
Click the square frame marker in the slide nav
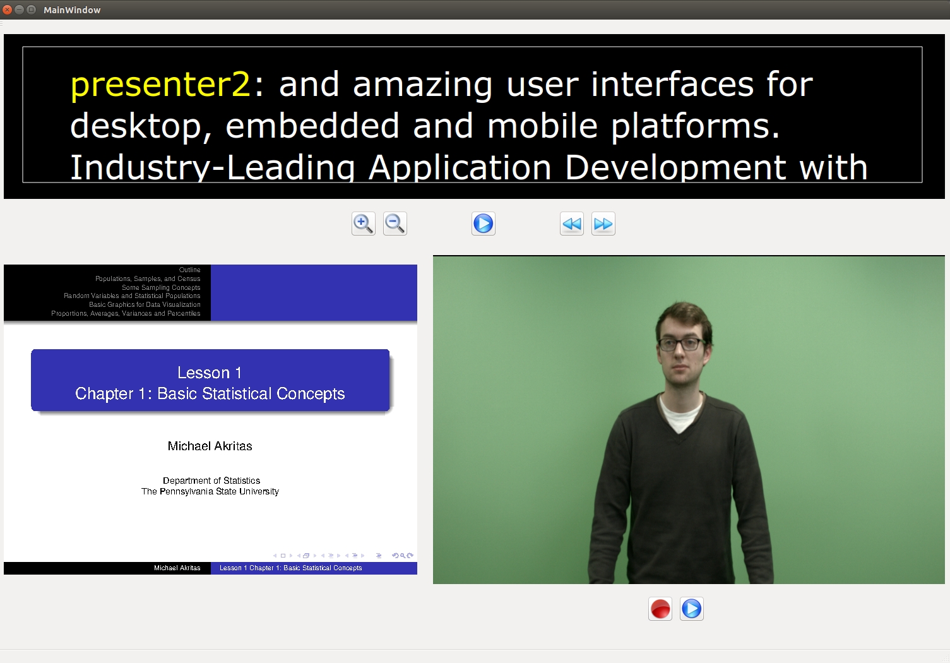[x=283, y=556]
